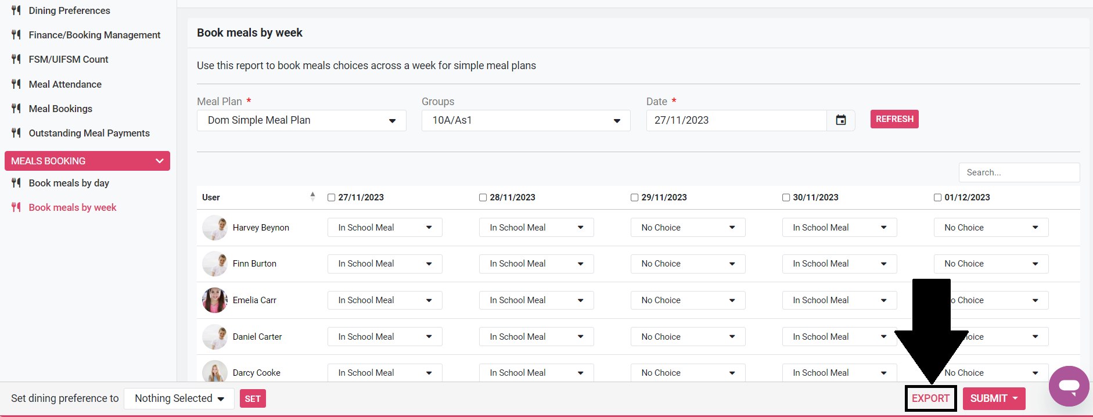Open the calendar date picker icon
This screenshot has height=417, width=1093.
pos(840,120)
